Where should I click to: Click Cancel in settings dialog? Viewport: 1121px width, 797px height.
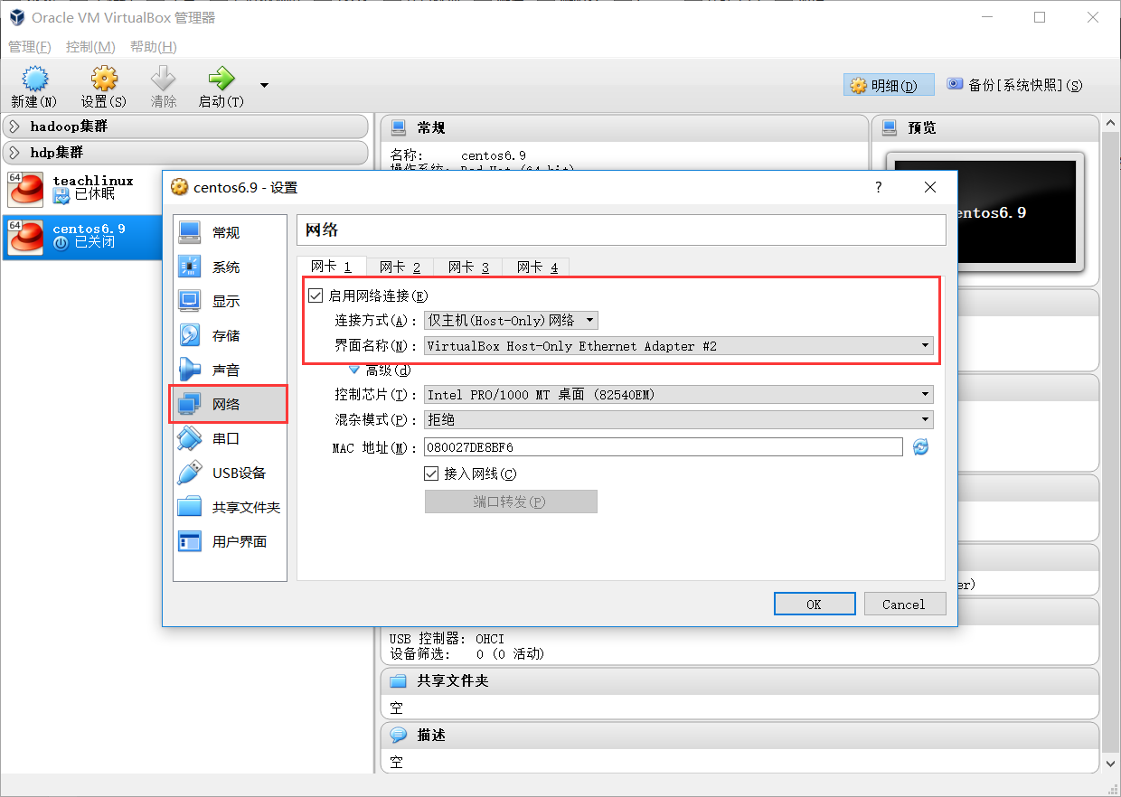pyautogui.click(x=905, y=604)
